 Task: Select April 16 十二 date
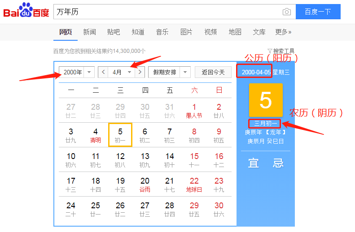pyautogui.click(x=219, y=160)
